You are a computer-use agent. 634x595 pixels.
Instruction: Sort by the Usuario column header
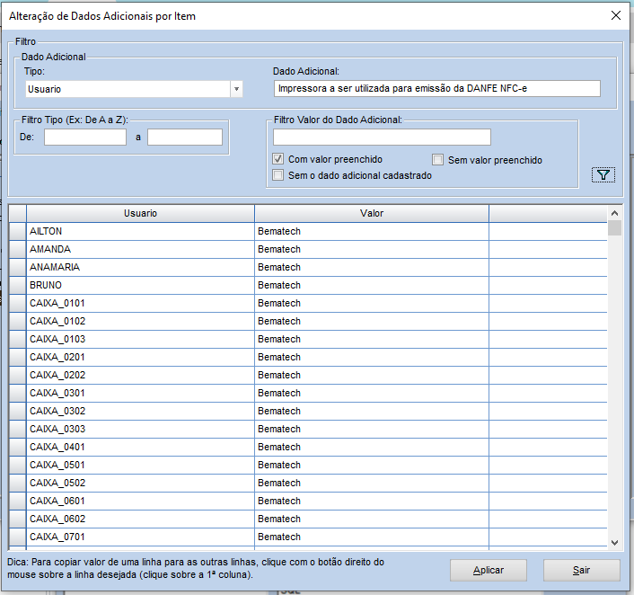point(140,213)
